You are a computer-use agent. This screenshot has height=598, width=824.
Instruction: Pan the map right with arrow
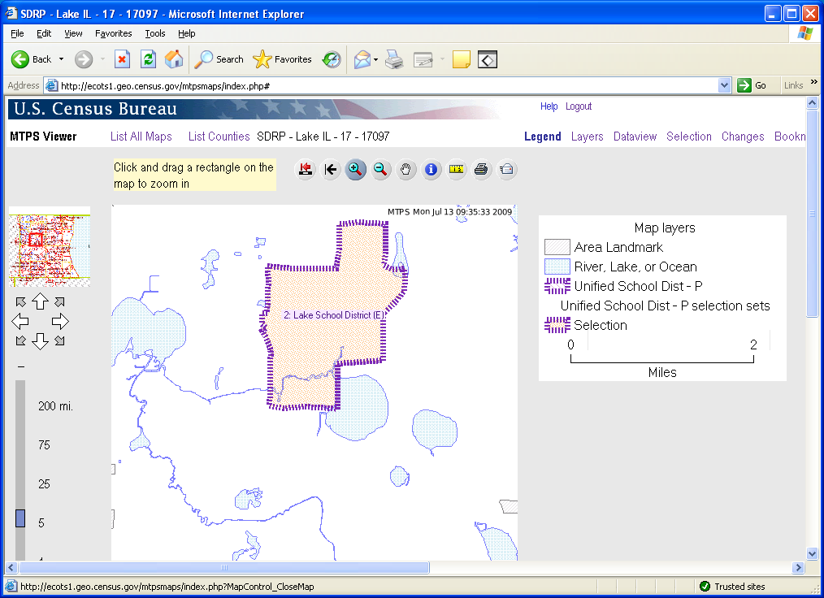60,321
